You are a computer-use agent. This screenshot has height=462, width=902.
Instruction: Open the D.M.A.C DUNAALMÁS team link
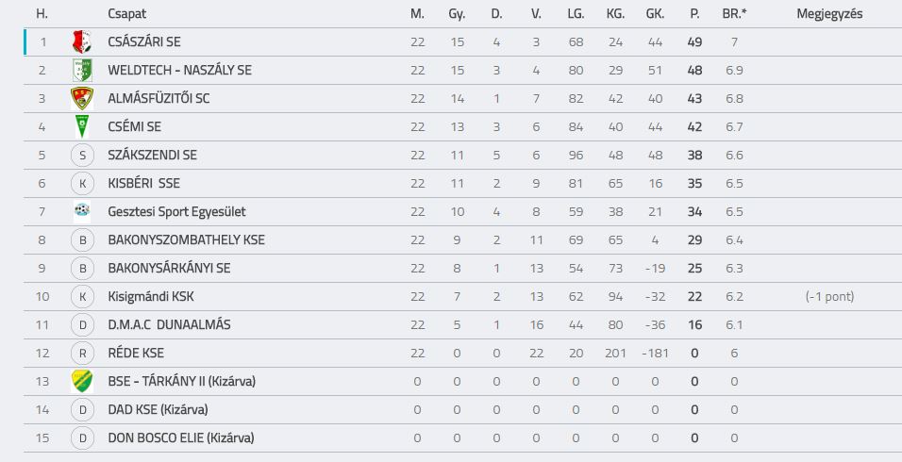point(169,324)
